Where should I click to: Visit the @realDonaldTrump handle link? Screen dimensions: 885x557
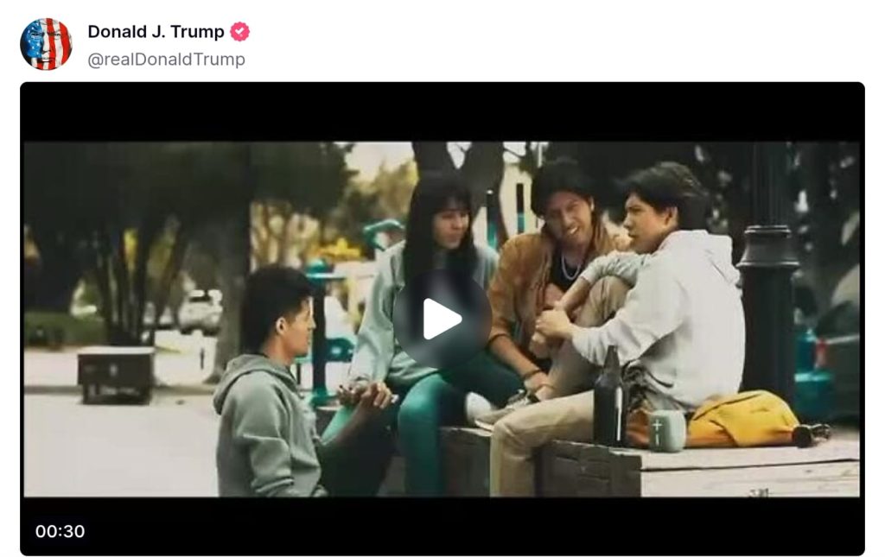coord(166,60)
